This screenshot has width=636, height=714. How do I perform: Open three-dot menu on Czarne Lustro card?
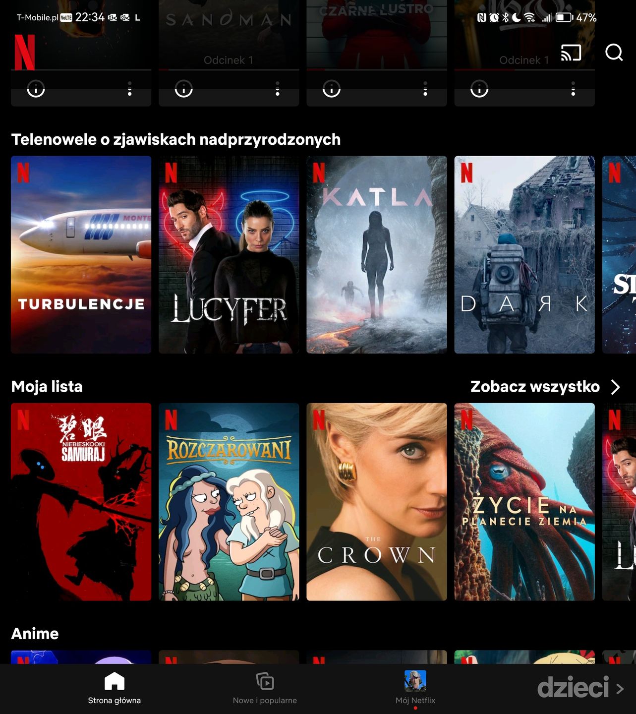pos(425,89)
